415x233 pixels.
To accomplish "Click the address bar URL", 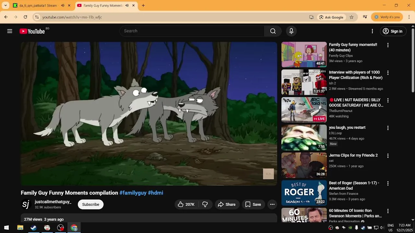I will [72, 17].
